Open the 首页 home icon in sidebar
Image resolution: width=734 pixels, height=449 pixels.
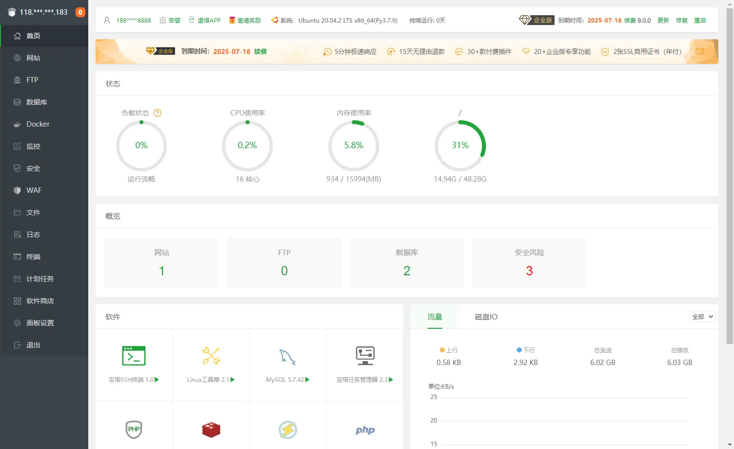17,36
